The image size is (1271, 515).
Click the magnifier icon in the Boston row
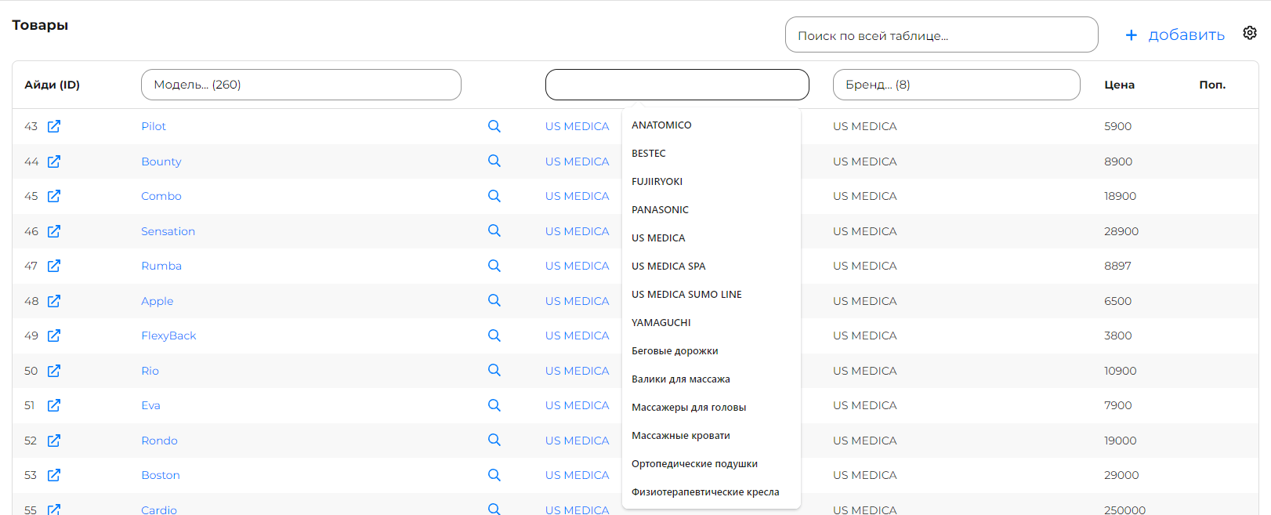pos(494,475)
